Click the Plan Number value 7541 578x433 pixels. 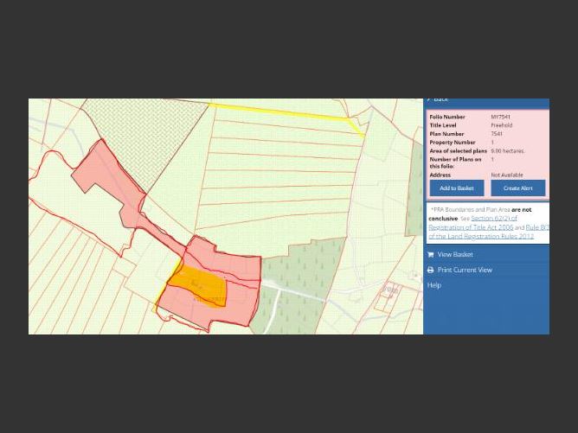pos(497,134)
